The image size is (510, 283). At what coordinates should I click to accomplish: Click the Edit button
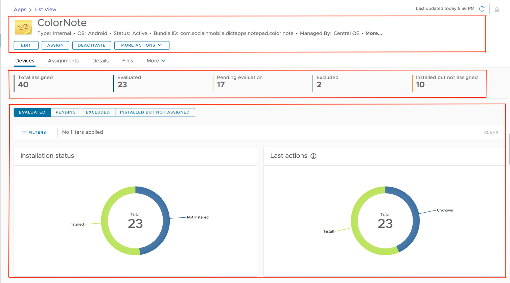[x=26, y=45]
